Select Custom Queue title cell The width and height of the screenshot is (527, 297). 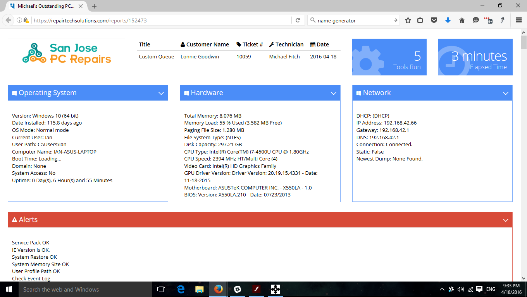pyautogui.click(x=157, y=56)
